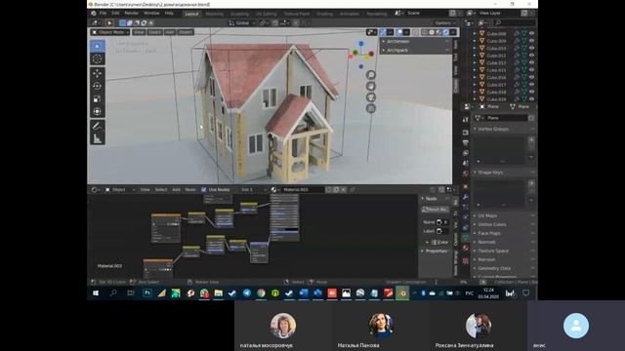Open the Render menu
The height and width of the screenshot is (351, 625).
coord(132,13)
